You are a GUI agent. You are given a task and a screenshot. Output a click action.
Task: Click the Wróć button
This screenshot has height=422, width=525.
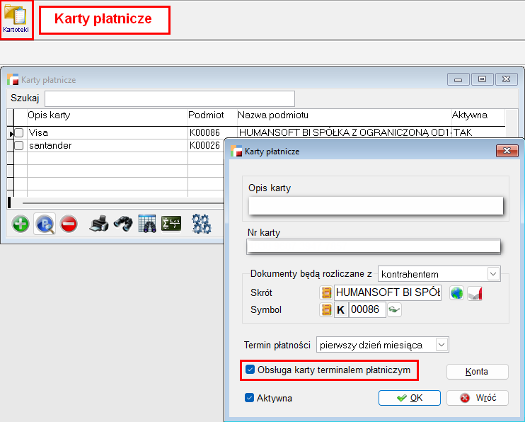pyautogui.click(x=477, y=398)
